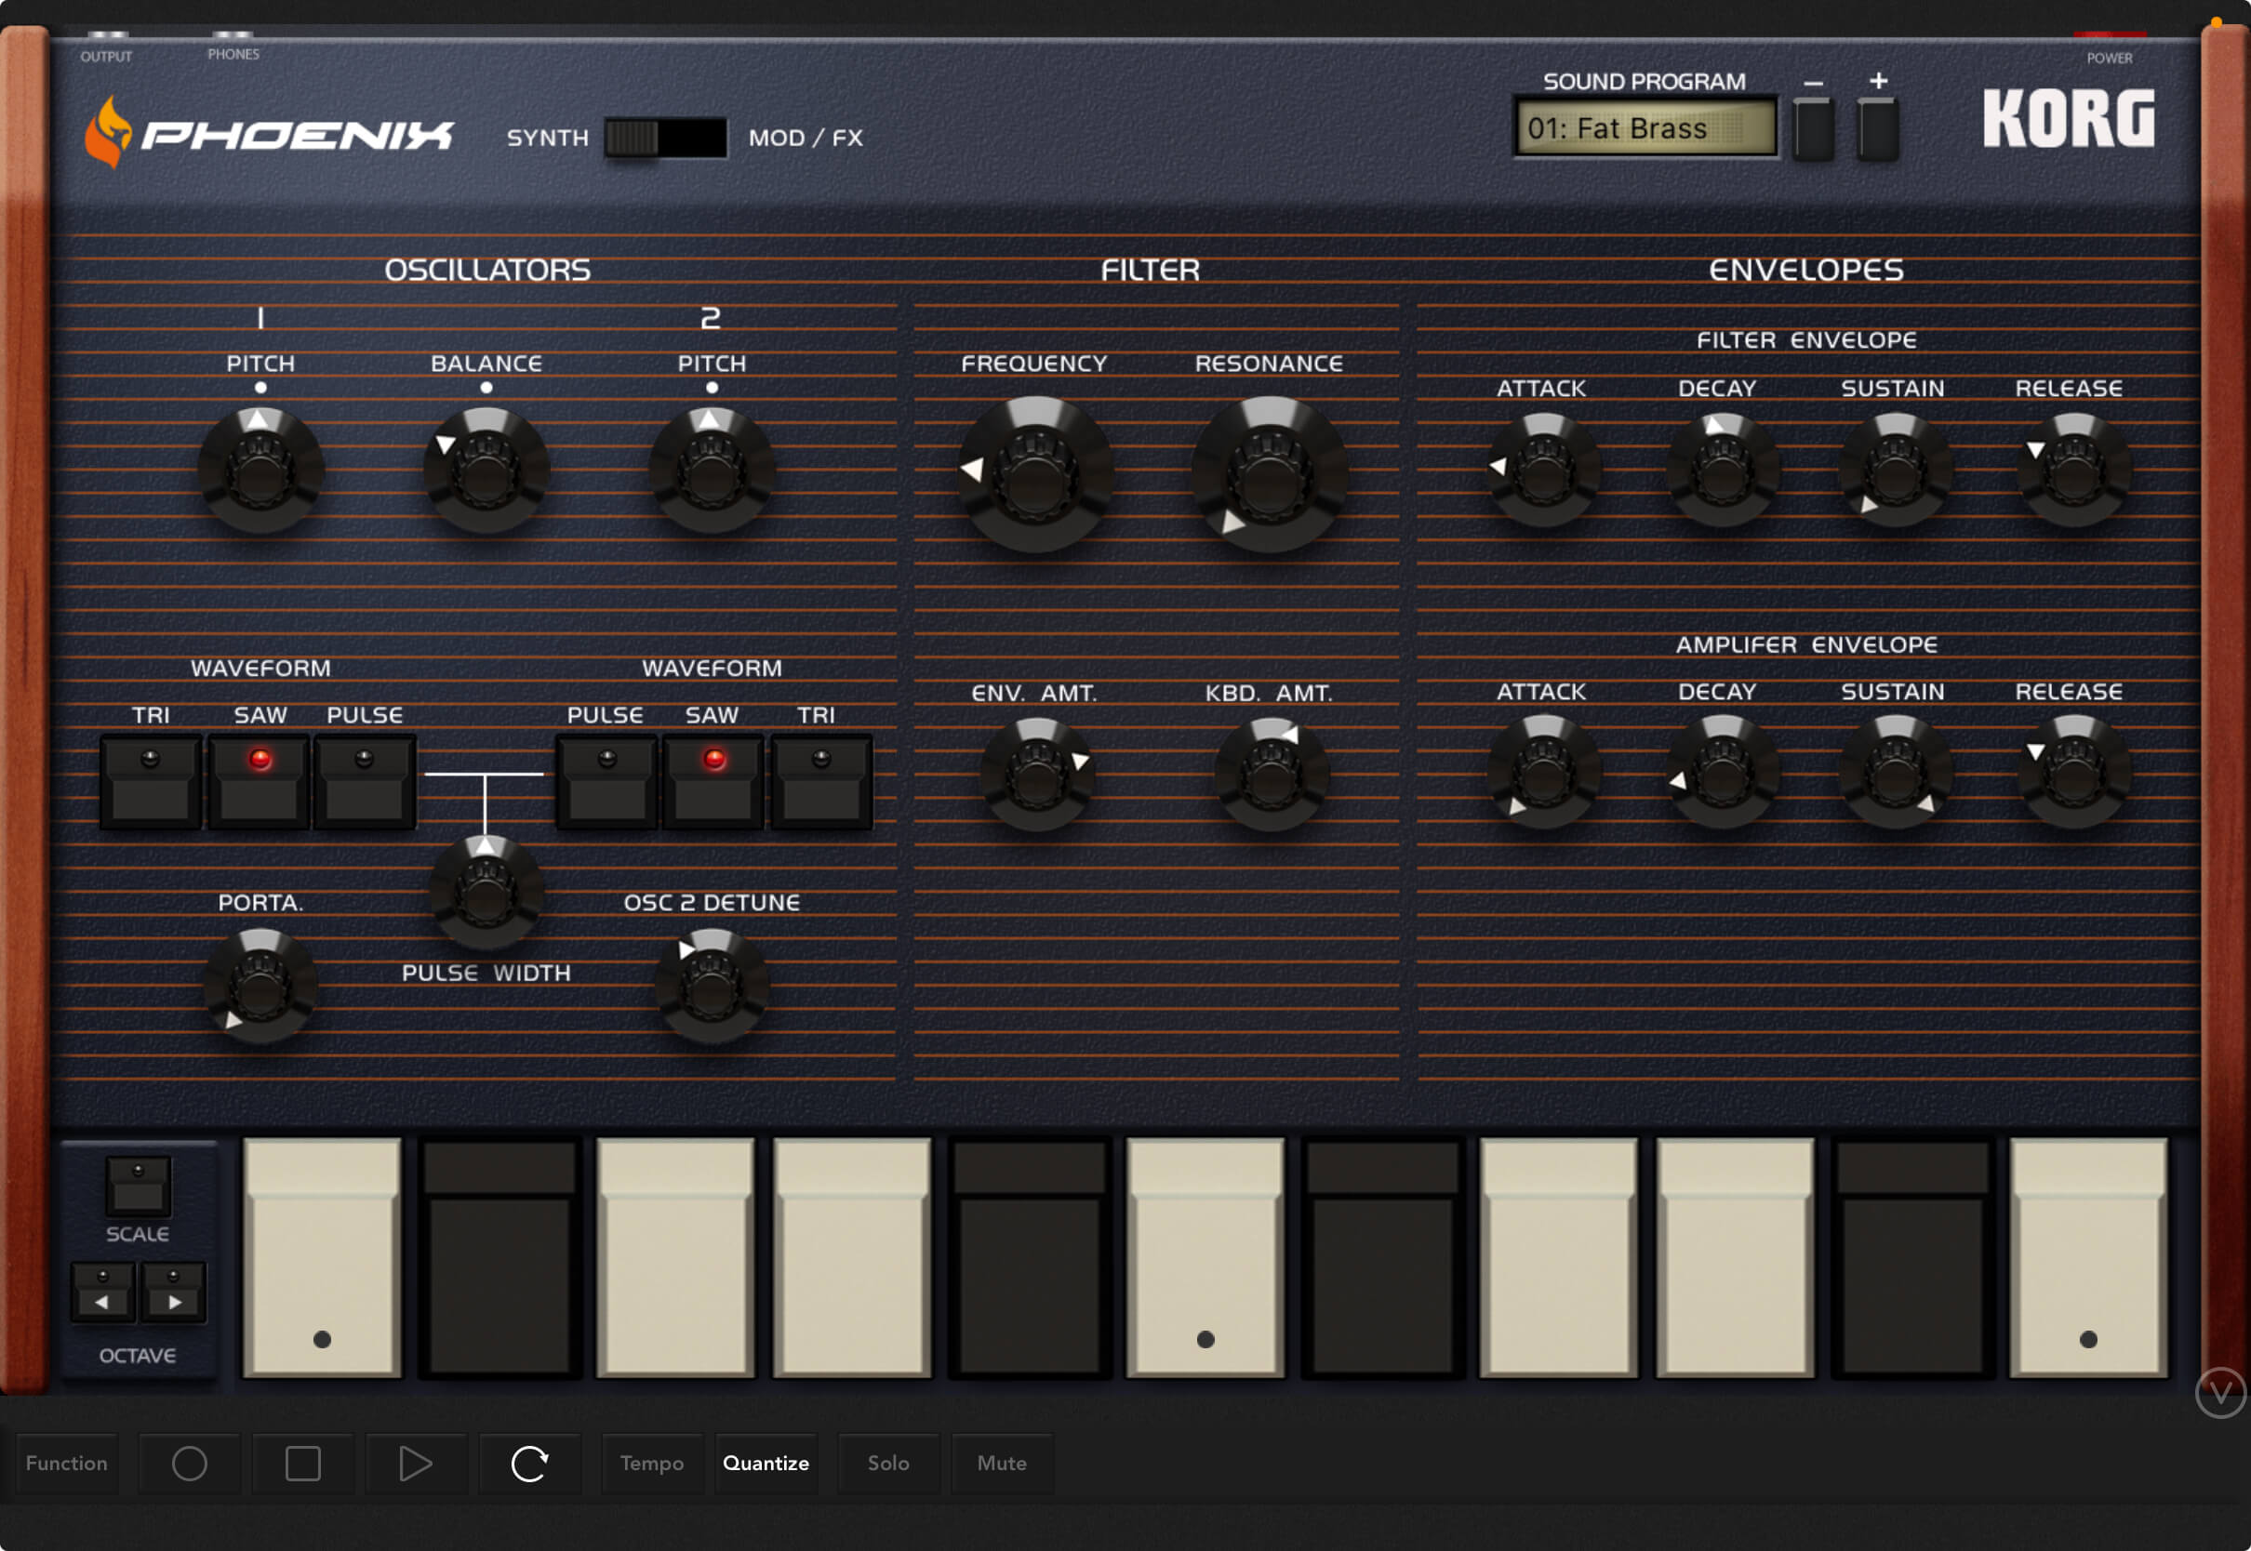Click the filter RESONANCE knob
The height and width of the screenshot is (1551, 2251).
(1270, 474)
